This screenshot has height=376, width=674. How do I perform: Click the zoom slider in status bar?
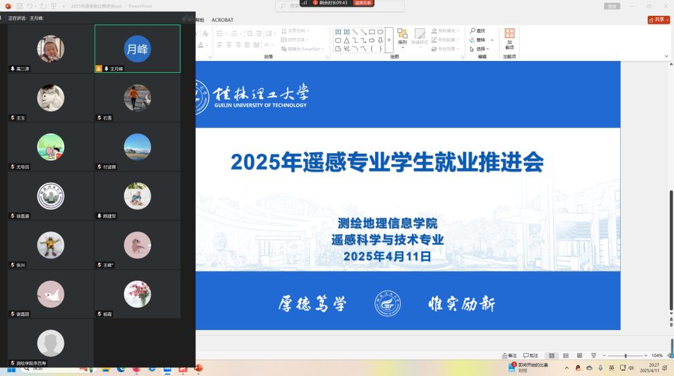tap(625, 356)
